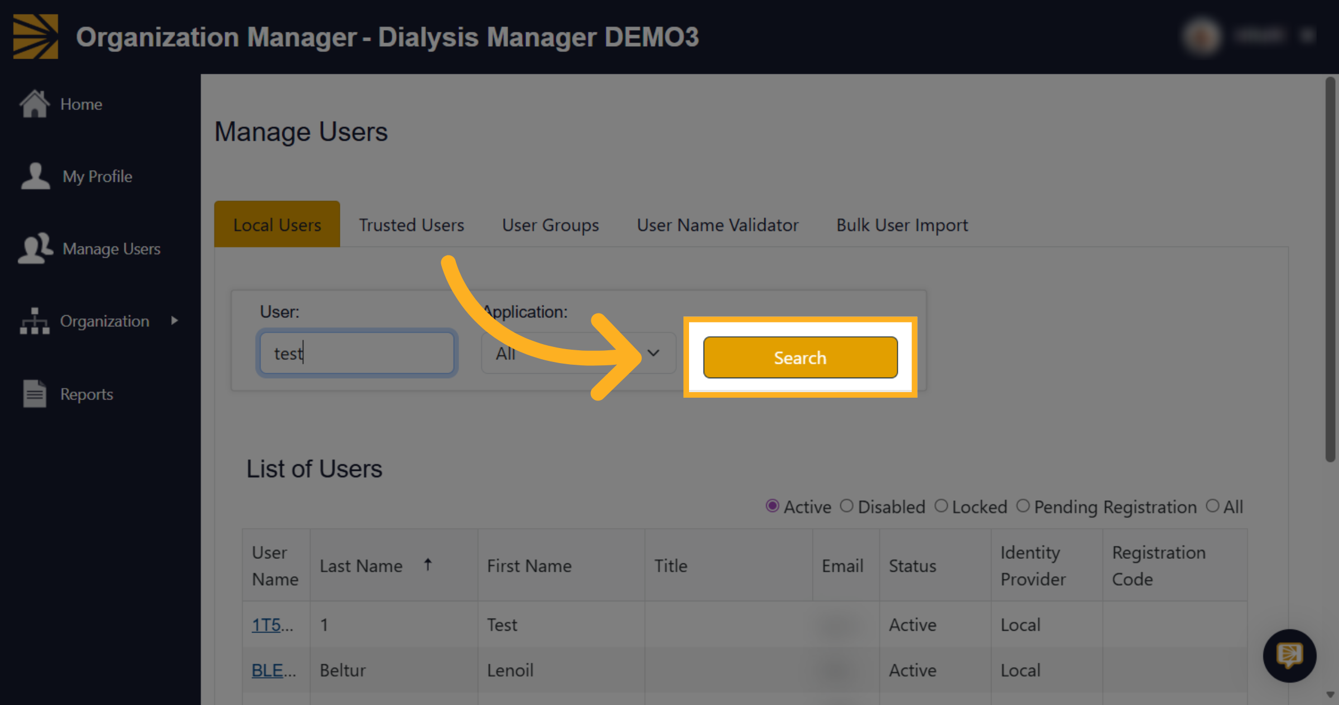This screenshot has width=1339, height=705.
Task: Click the Organization hierarchy icon
Action: (x=35, y=321)
